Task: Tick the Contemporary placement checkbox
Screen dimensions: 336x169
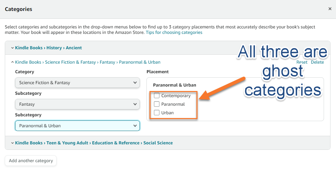Action: point(157,96)
